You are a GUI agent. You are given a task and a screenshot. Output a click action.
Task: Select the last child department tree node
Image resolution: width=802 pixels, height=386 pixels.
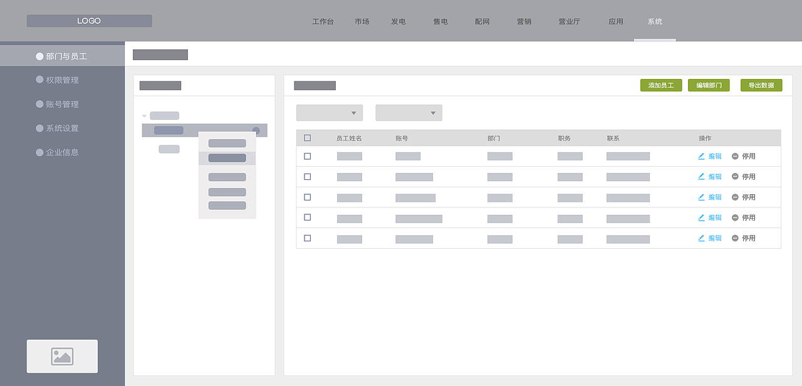pos(169,149)
